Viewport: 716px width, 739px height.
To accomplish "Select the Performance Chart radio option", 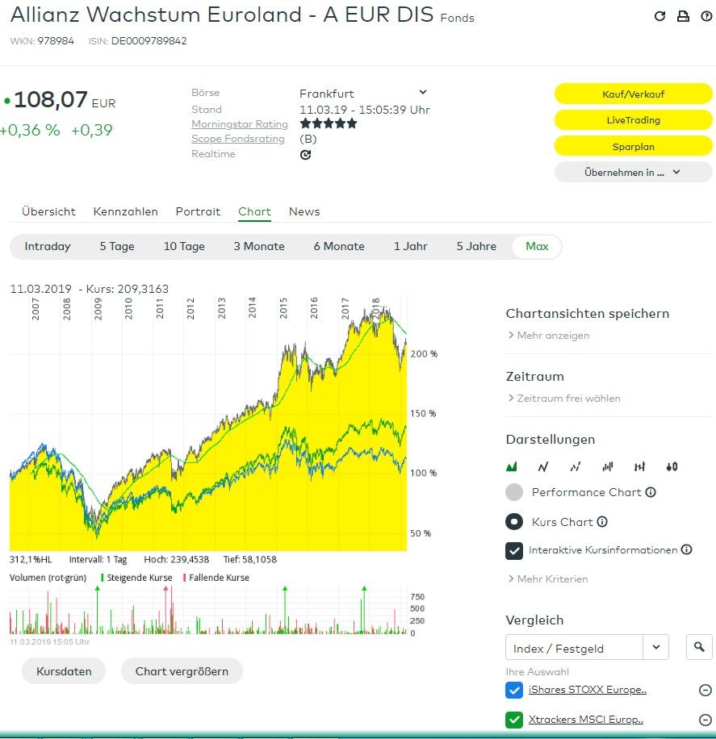I will (x=514, y=492).
